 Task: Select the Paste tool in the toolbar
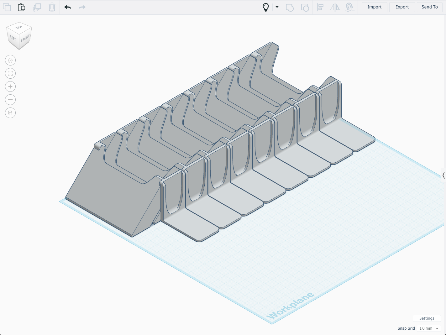[21, 7]
